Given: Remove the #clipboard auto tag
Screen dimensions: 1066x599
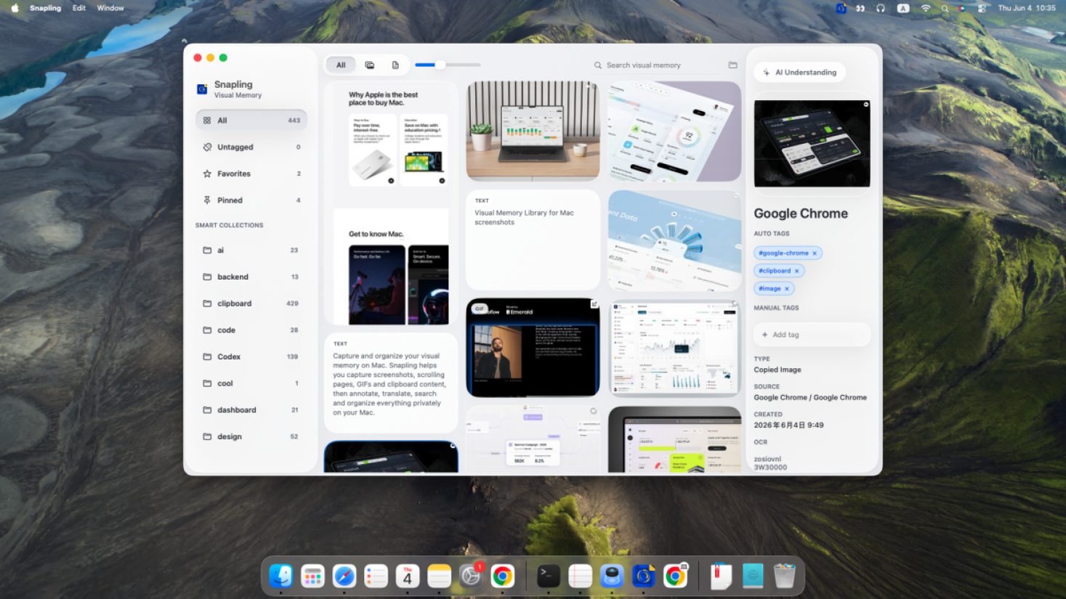Looking at the screenshot, I should pos(797,271).
